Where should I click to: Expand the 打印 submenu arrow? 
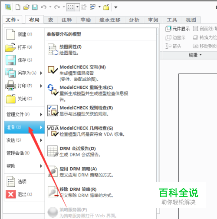coord(41,86)
